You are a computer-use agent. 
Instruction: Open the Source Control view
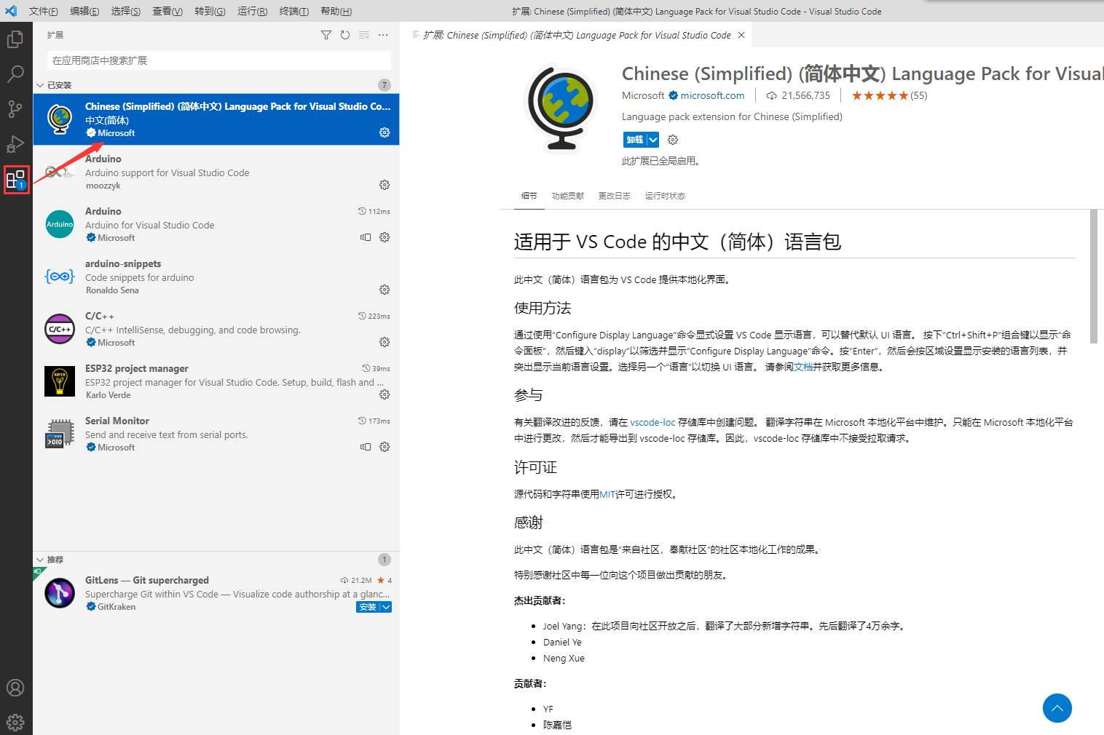15,109
